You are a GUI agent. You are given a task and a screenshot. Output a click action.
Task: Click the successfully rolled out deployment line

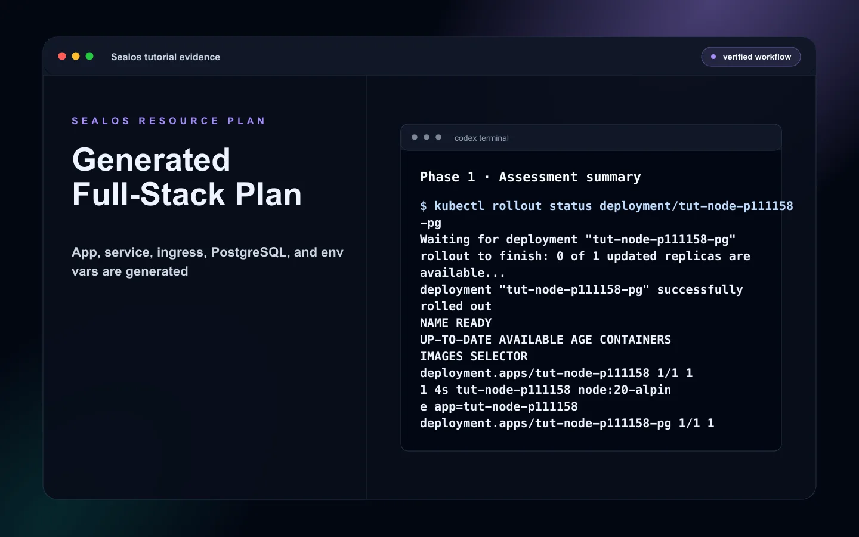point(581,289)
